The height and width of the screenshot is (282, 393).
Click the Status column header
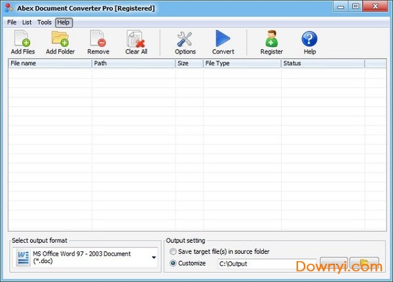[322, 64]
